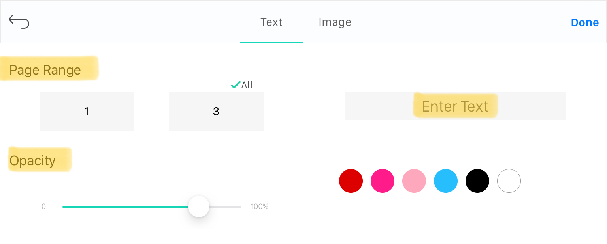Select the white color swatch
This screenshot has width=607, height=244.
pos(509,181)
